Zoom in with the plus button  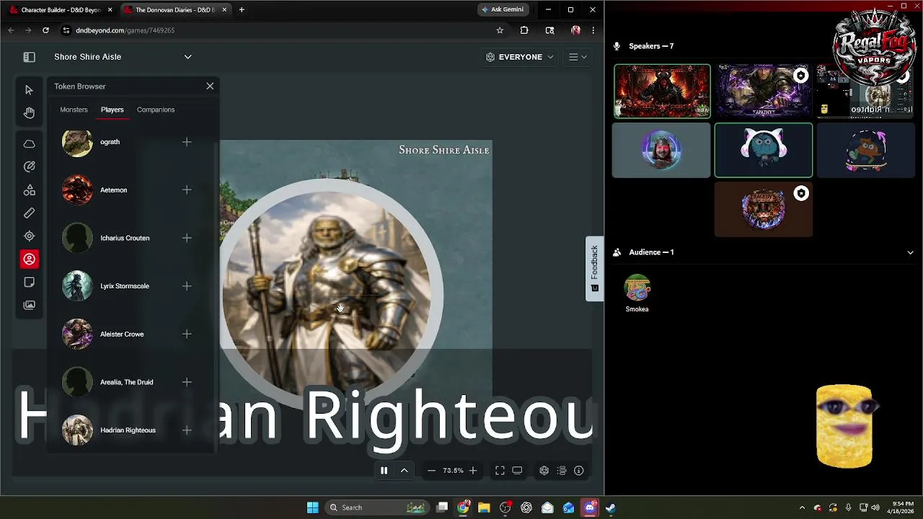click(x=473, y=471)
